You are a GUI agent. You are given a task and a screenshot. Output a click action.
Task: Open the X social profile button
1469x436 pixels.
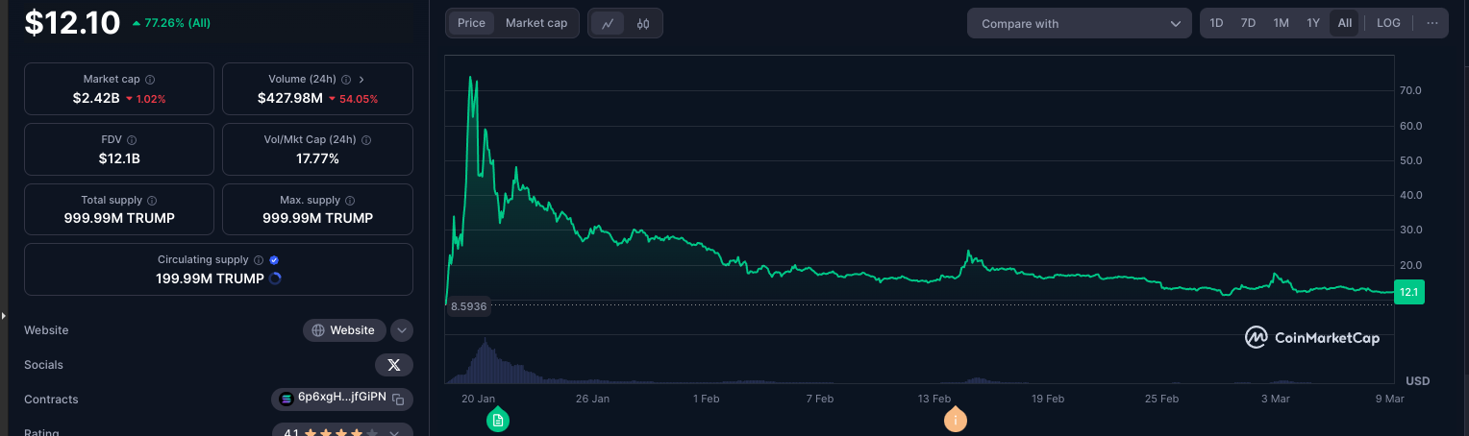coord(393,365)
